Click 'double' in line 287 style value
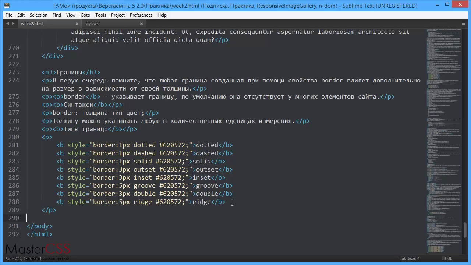 [145, 194]
